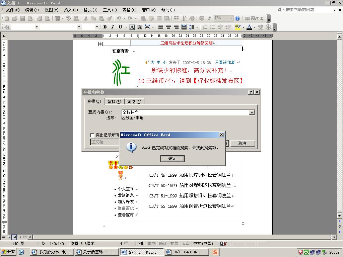Open the Insert Table toolbar icon
343x257 pixels.
click(159, 19)
